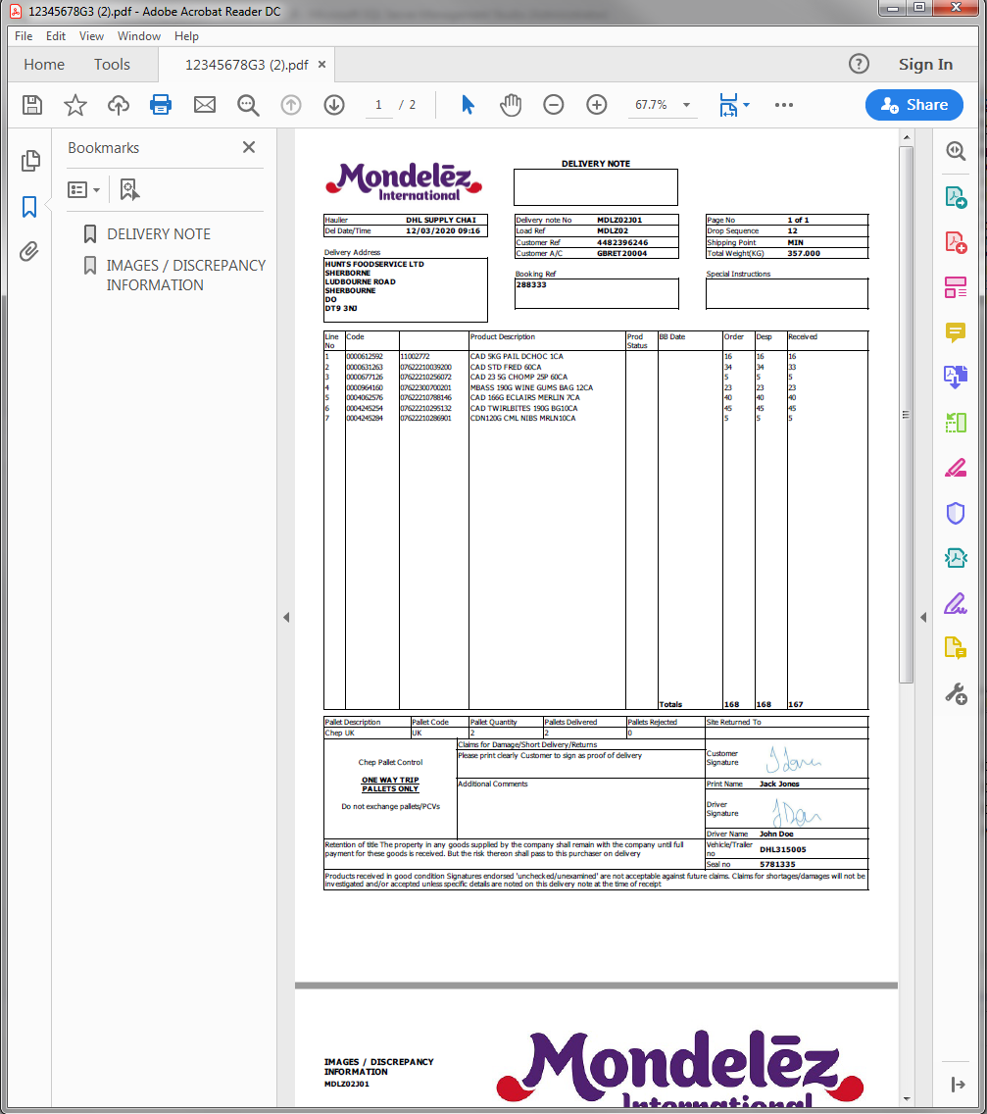
Task: Choose the selection arrow tool
Action: coord(468,105)
